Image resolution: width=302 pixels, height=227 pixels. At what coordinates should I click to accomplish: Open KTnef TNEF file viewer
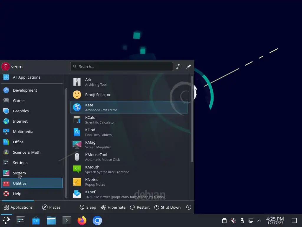[129, 194]
